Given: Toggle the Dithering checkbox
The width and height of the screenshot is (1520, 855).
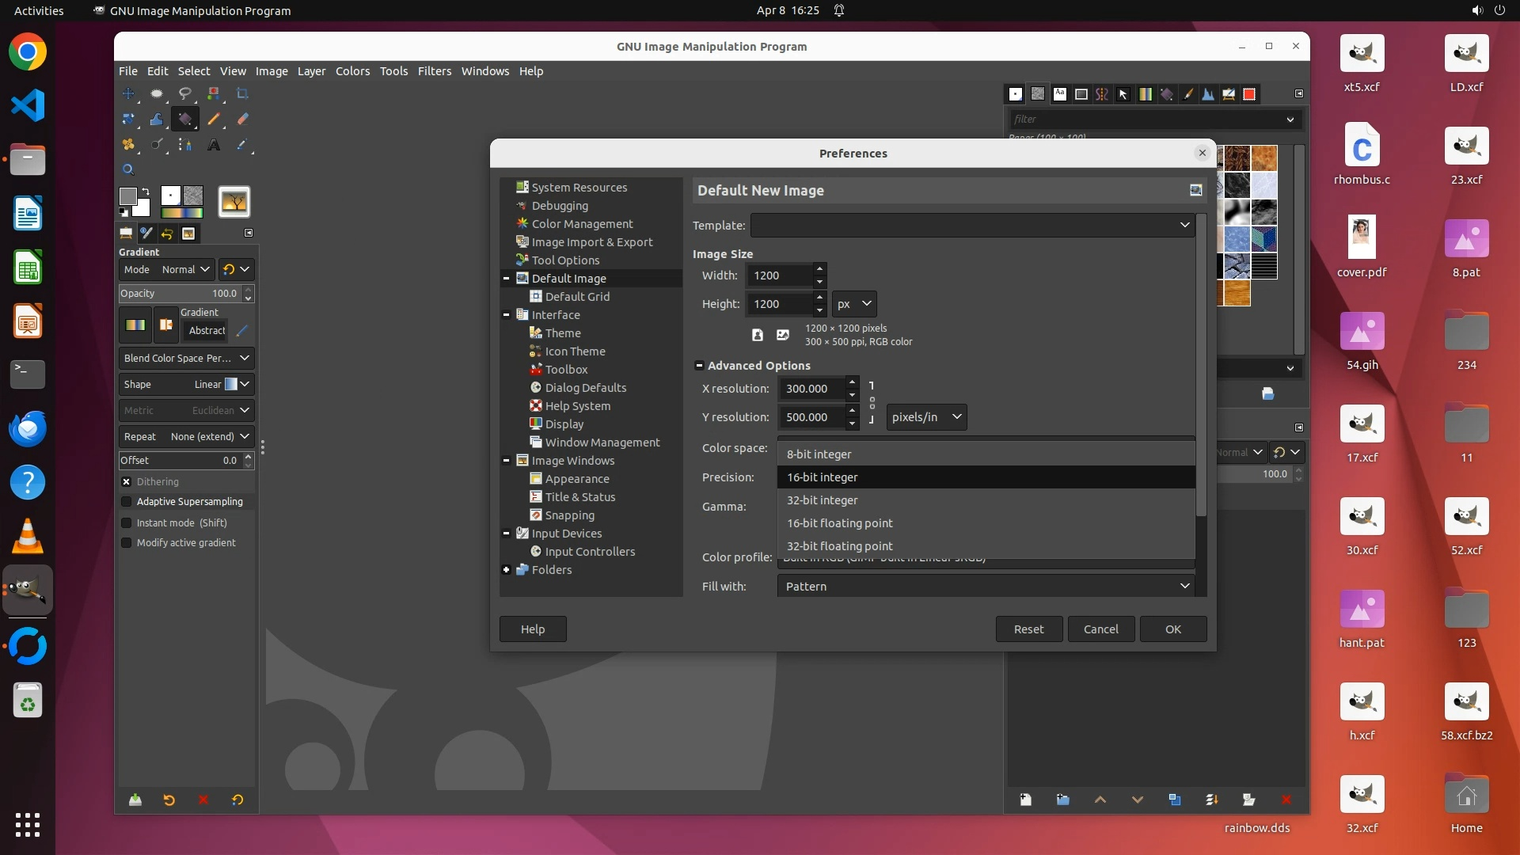Looking at the screenshot, I should 126,481.
